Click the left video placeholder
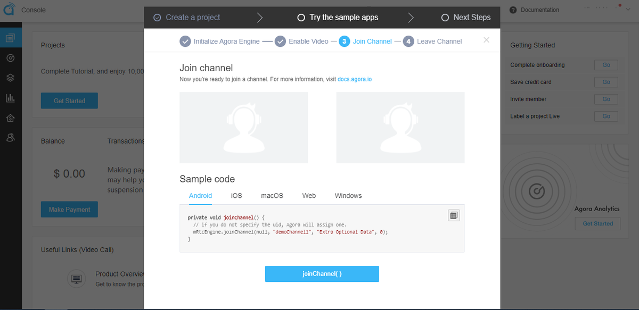The height and width of the screenshot is (310, 639). (243, 128)
